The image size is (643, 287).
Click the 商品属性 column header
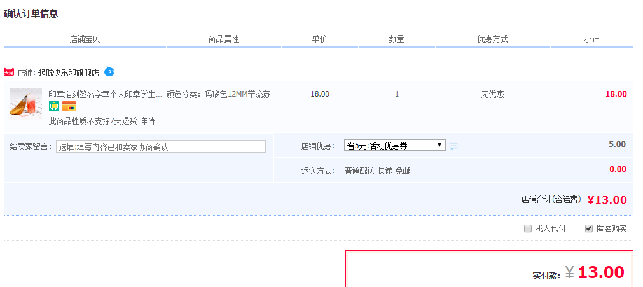click(x=223, y=39)
